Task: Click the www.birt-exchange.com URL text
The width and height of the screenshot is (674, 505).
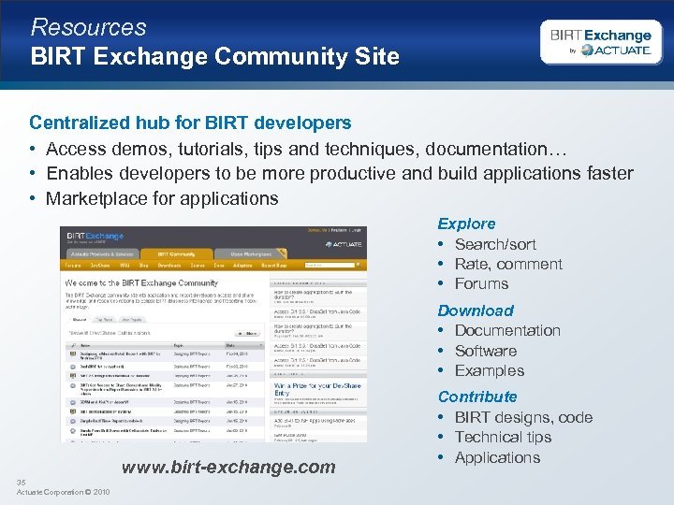Action: click(x=228, y=468)
